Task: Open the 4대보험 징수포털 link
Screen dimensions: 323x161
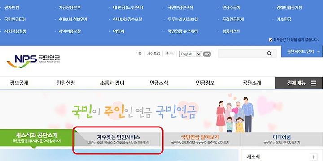Action: tap(127, 20)
